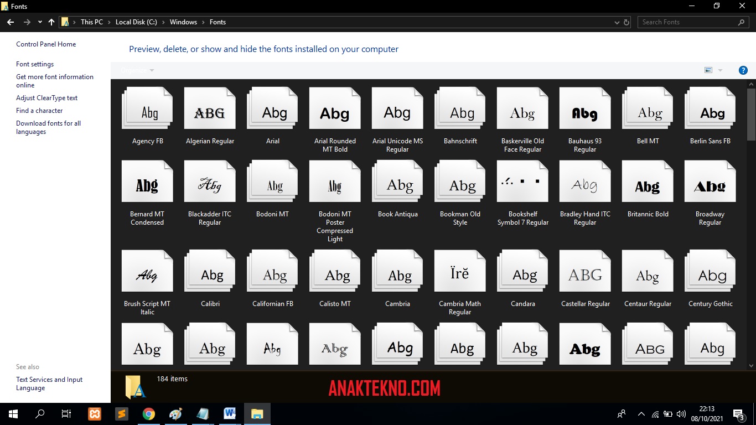Go back to previous folder
756x425 pixels.
pos(11,22)
